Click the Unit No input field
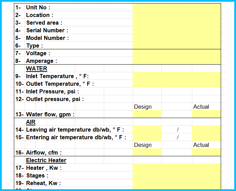The height and width of the screenshot is (191, 236). pos(176,7)
